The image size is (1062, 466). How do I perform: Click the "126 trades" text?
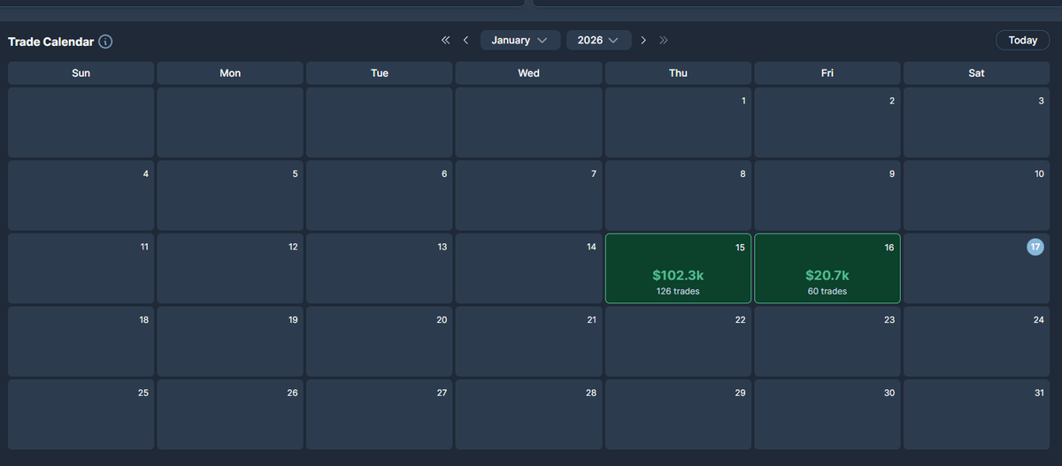pyautogui.click(x=678, y=291)
